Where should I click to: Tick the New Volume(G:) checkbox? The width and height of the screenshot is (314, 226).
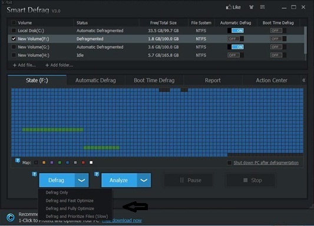[14, 47]
